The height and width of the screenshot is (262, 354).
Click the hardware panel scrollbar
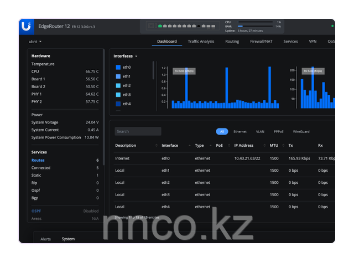pyautogui.click(x=103, y=107)
